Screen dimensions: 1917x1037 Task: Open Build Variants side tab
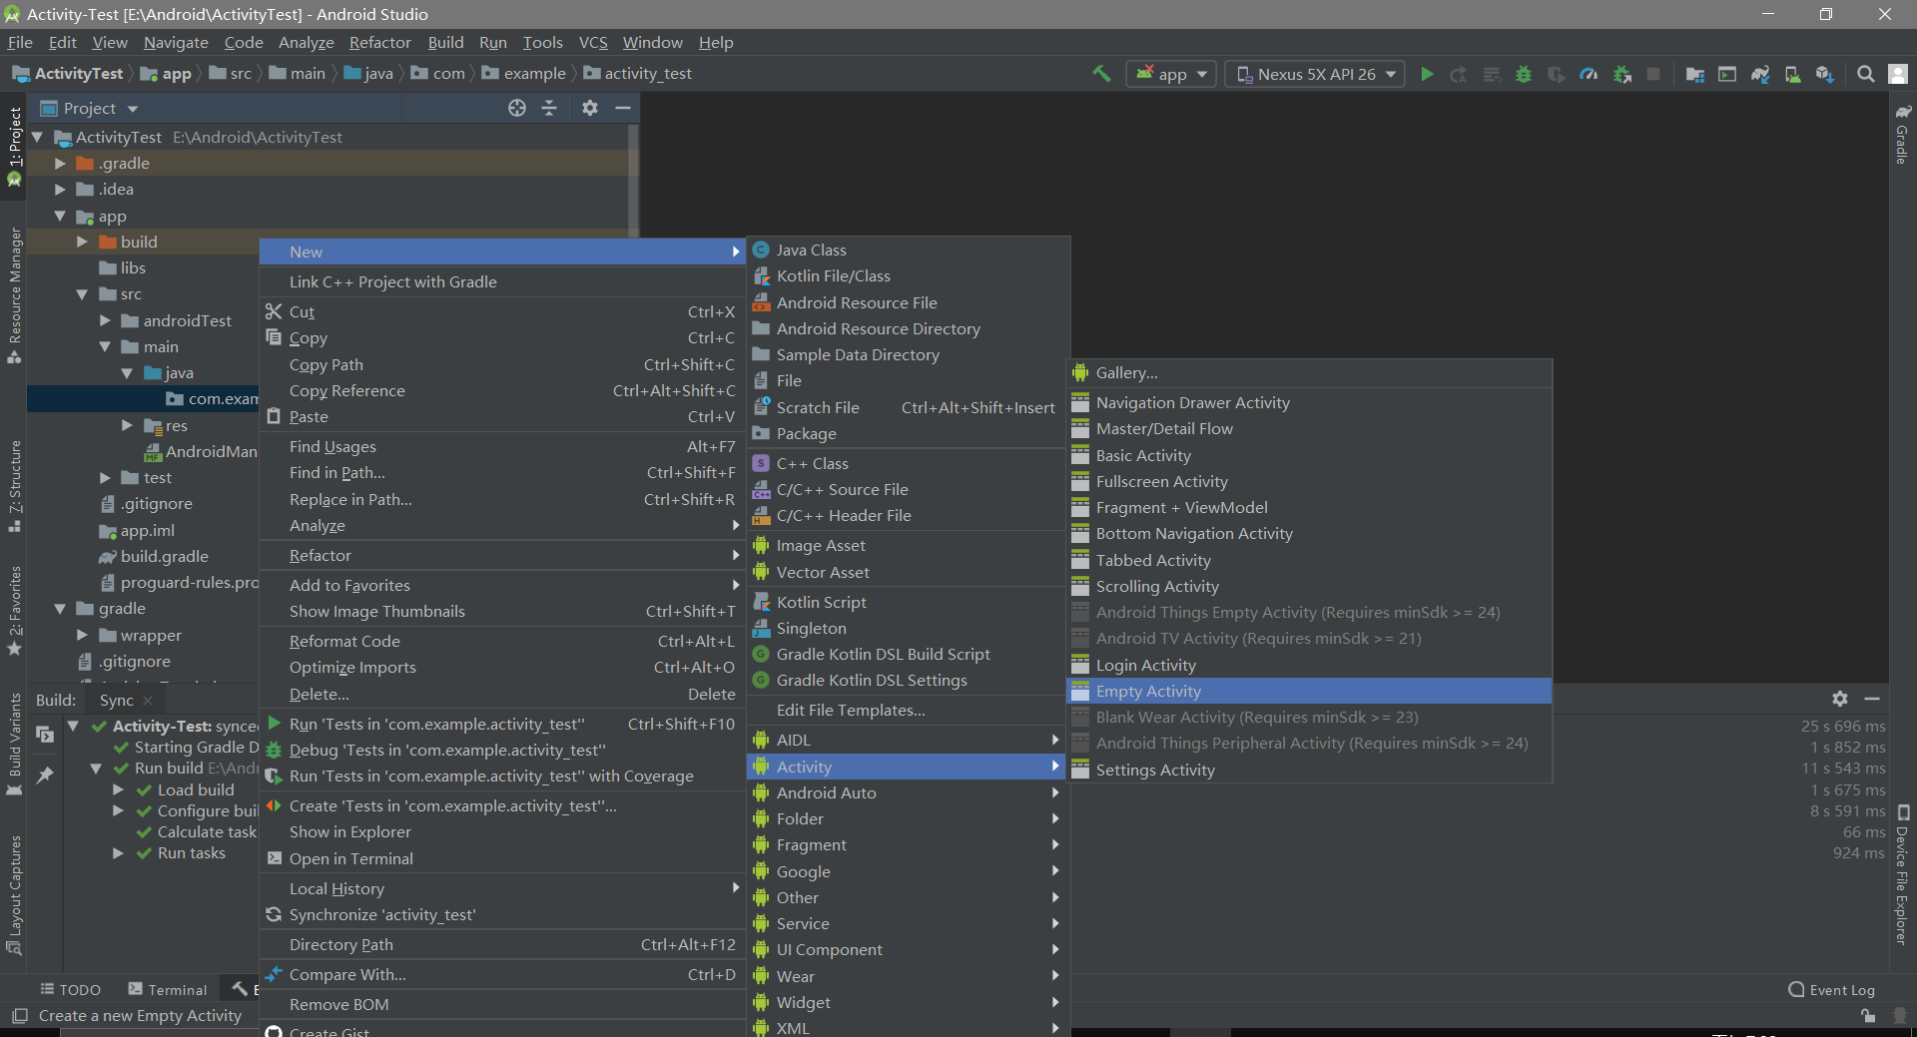[x=14, y=744]
